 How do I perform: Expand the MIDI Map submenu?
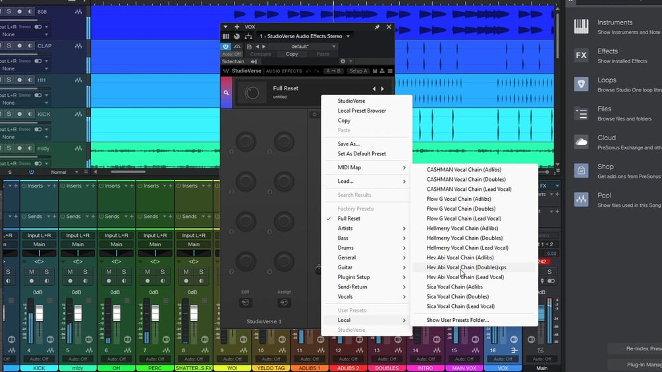[366, 167]
